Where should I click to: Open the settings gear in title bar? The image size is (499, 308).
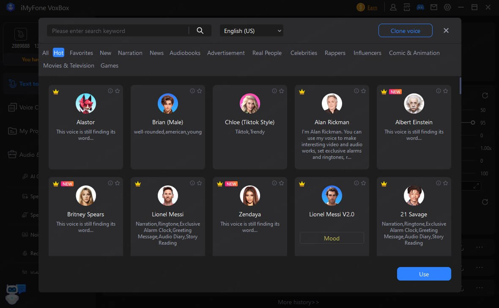click(447, 7)
